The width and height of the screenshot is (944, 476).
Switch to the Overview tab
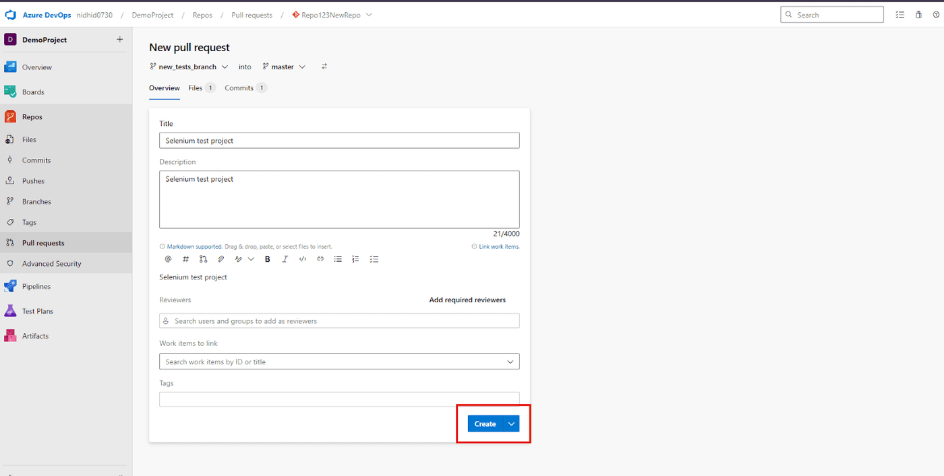pyautogui.click(x=165, y=88)
